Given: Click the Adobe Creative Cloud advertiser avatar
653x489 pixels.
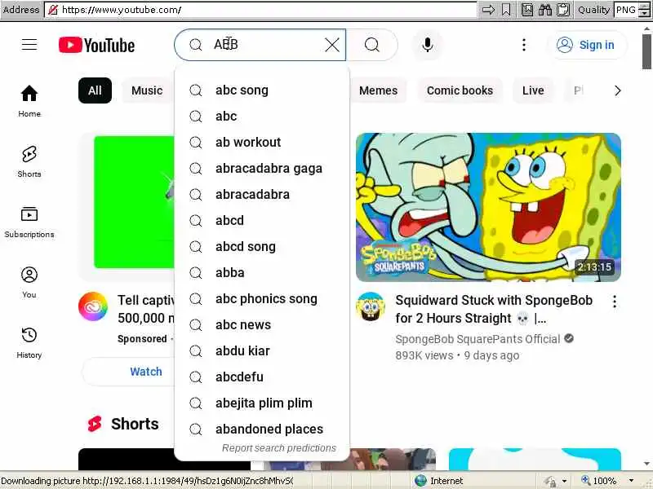Looking at the screenshot, I should coord(93,307).
